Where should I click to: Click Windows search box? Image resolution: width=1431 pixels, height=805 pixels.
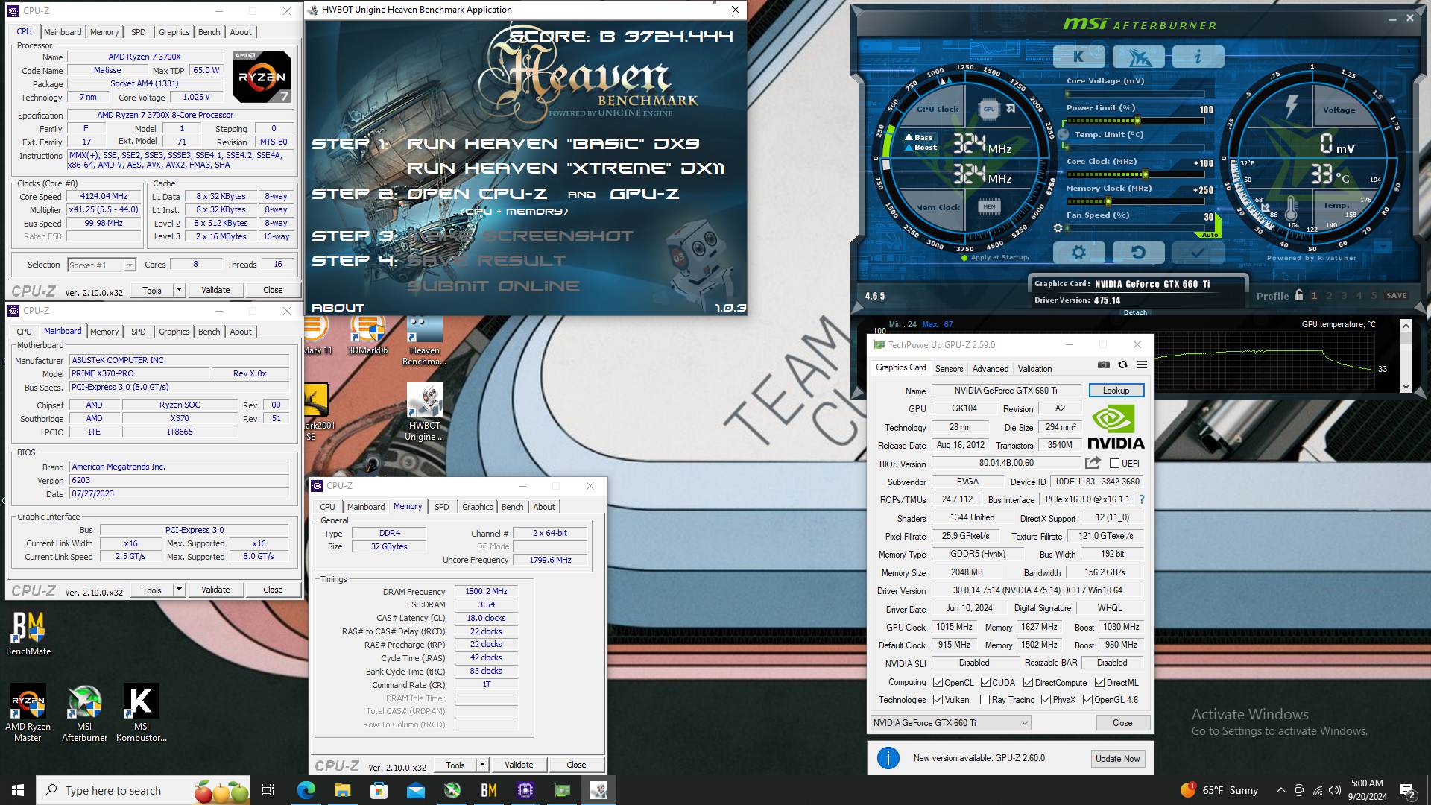tap(144, 790)
